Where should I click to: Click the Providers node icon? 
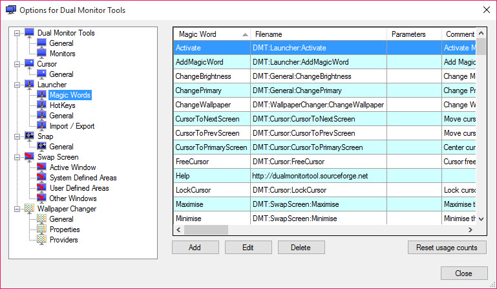tap(41, 239)
